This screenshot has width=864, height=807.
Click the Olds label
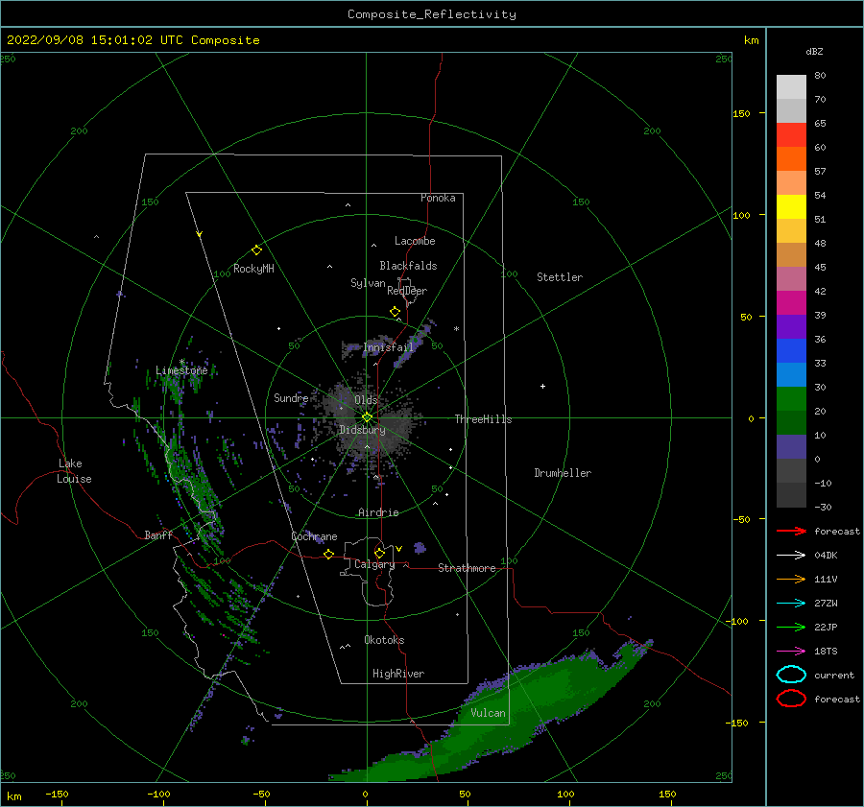(366, 399)
